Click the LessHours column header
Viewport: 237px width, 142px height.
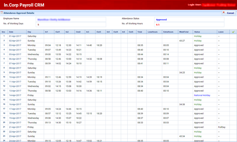154,32
